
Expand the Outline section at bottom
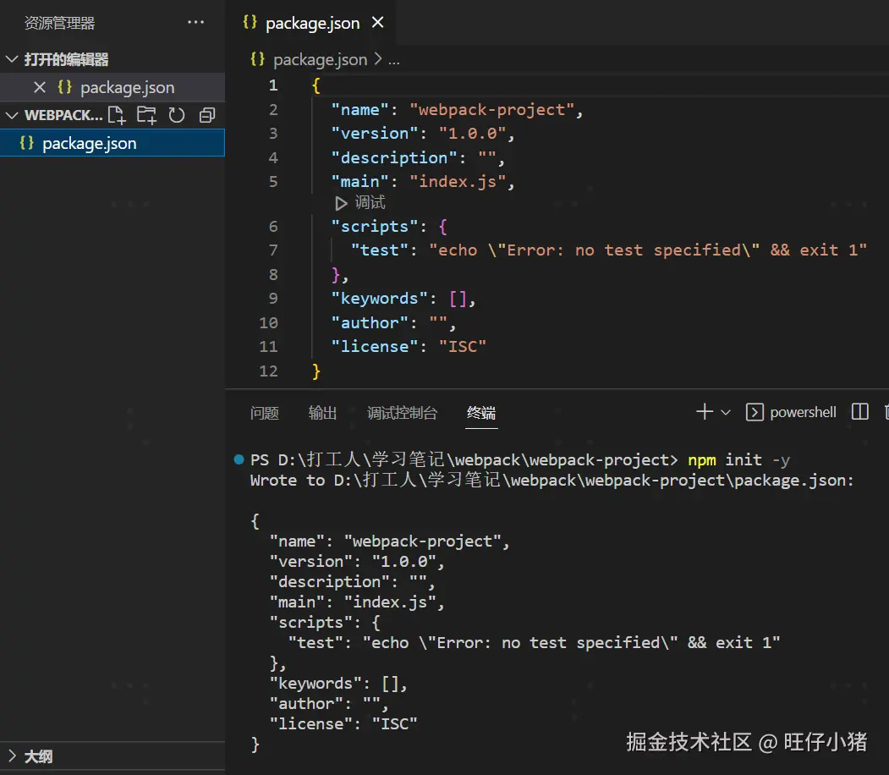click(12, 756)
